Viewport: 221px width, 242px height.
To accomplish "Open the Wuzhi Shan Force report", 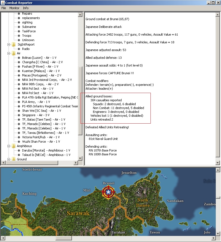I will [x=41, y=142].
